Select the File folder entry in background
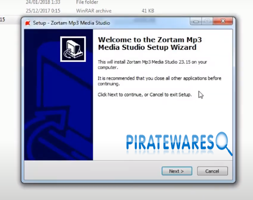Screen dimensions: 253x200 [x=87, y=2]
